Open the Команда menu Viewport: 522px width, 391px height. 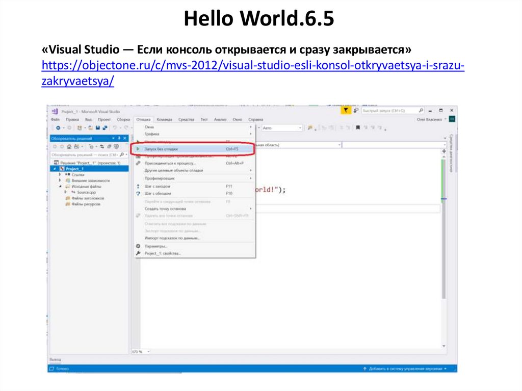click(x=165, y=119)
